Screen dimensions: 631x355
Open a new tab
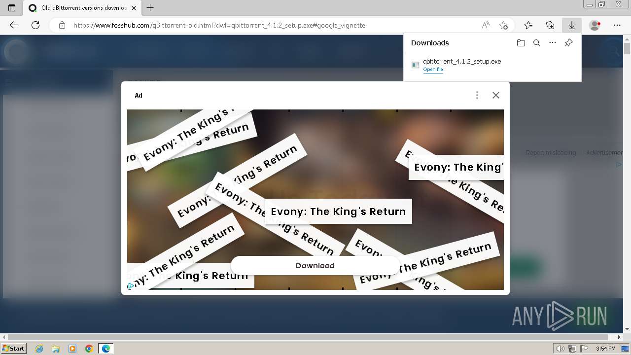point(150,8)
